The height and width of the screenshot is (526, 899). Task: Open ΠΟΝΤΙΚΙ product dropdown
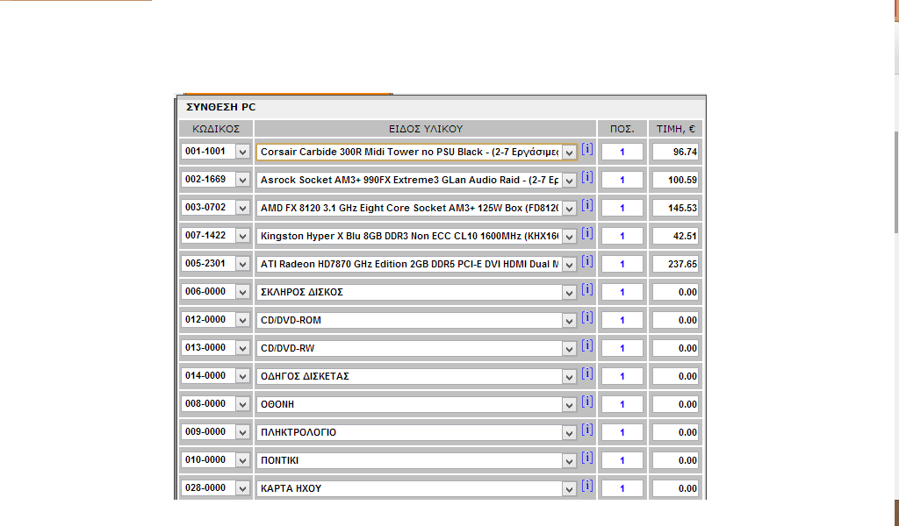click(x=569, y=461)
